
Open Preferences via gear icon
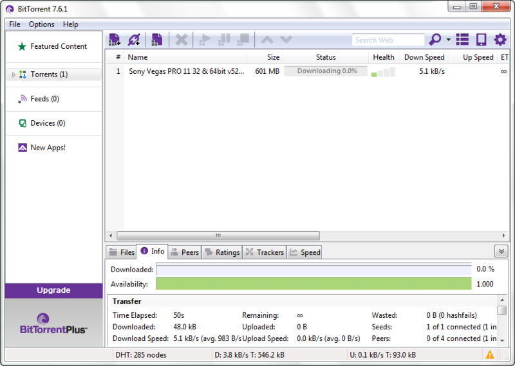[x=500, y=40]
